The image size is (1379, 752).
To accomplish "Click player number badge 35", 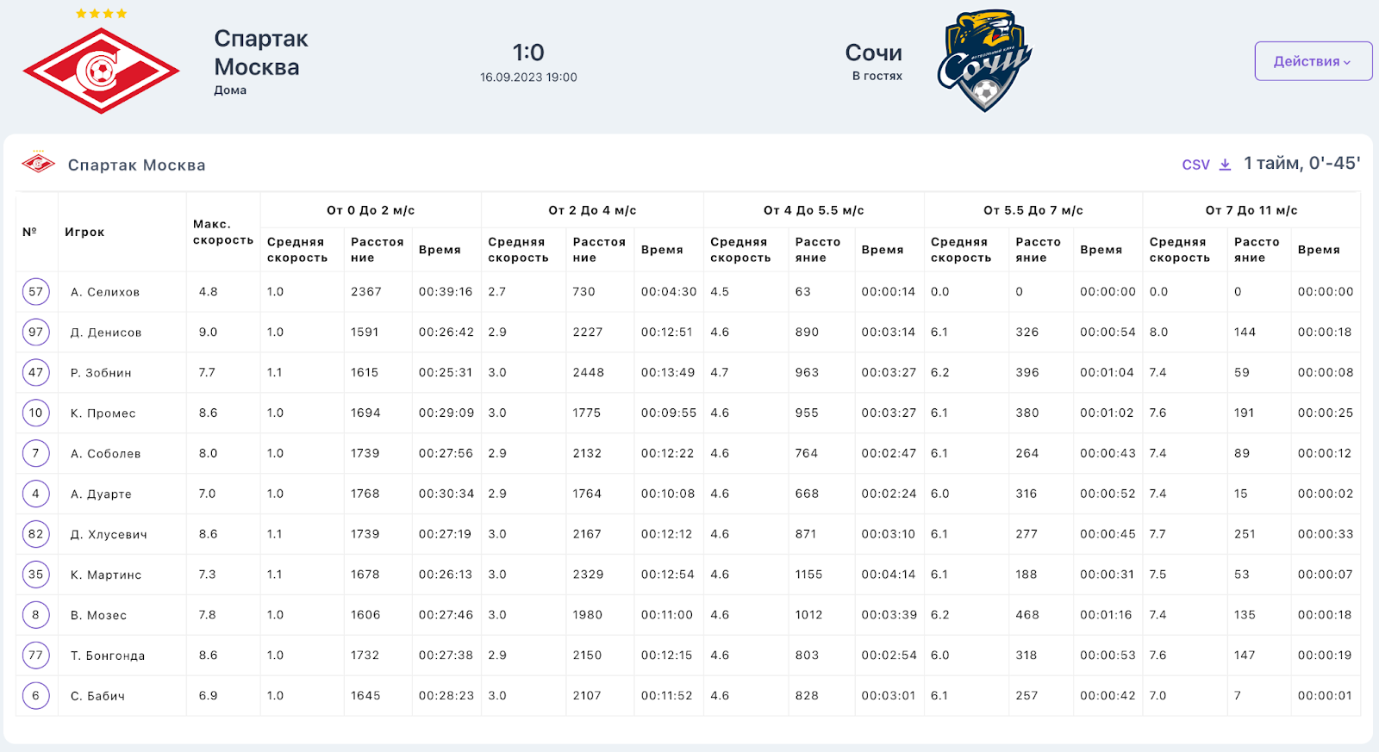I will click(x=35, y=575).
